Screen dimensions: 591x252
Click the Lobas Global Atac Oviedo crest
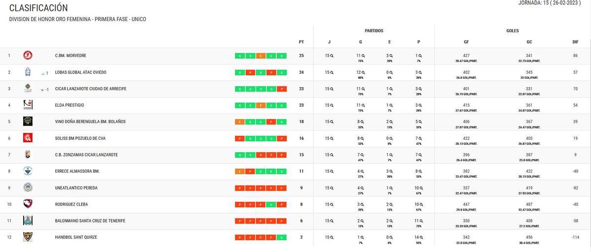[x=28, y=72]
